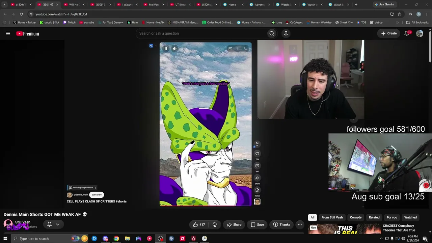The width and height of the screenshot is (432, 243).
Task: Open the Chrome apps grid
Action: (x=4, y=23)
